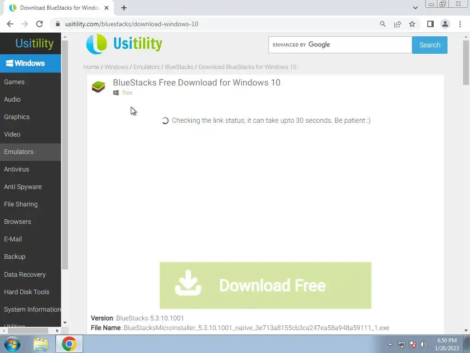
Task: Open Chrome three-dot menu
Action: point(460,24)
